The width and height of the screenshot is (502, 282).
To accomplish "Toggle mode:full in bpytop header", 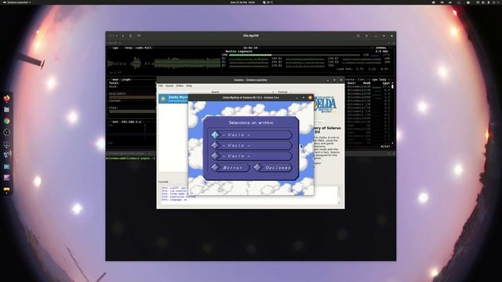I will pos(144,48).
